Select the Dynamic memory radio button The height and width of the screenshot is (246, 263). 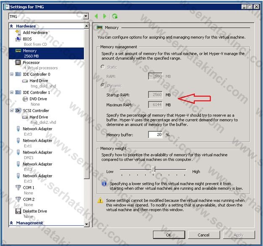click(103, 85)
